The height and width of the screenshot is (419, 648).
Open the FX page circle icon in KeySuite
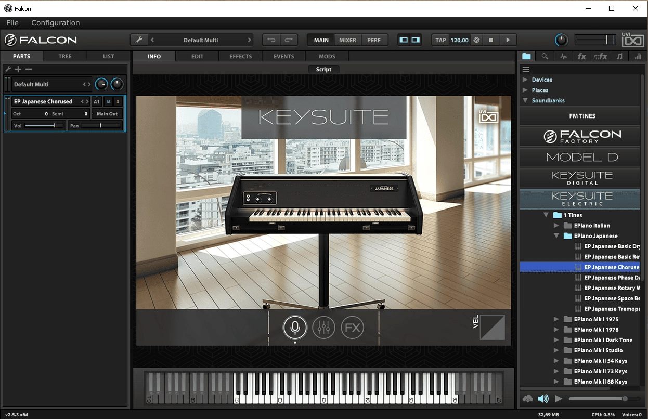[x=352, y=328]
